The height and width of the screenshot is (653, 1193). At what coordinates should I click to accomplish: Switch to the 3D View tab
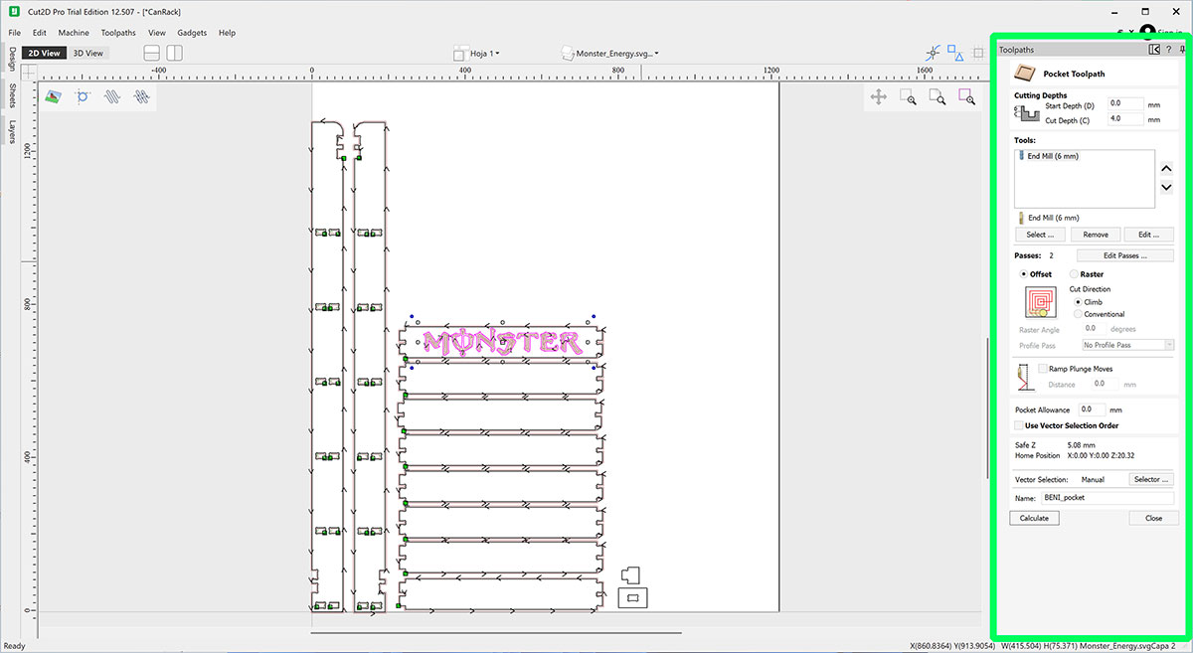pos(88,53)
